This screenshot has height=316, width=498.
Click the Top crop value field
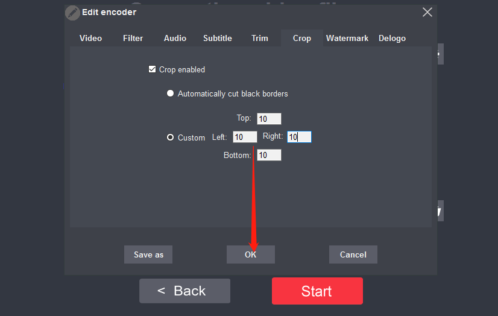pos(269,119)
